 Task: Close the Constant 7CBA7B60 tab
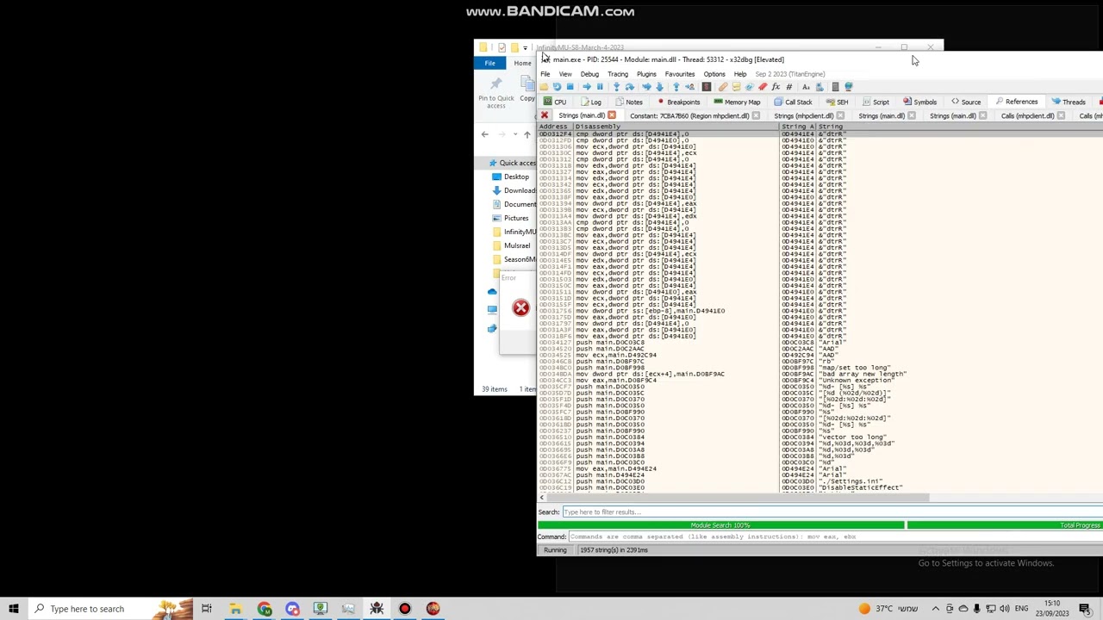756,115
